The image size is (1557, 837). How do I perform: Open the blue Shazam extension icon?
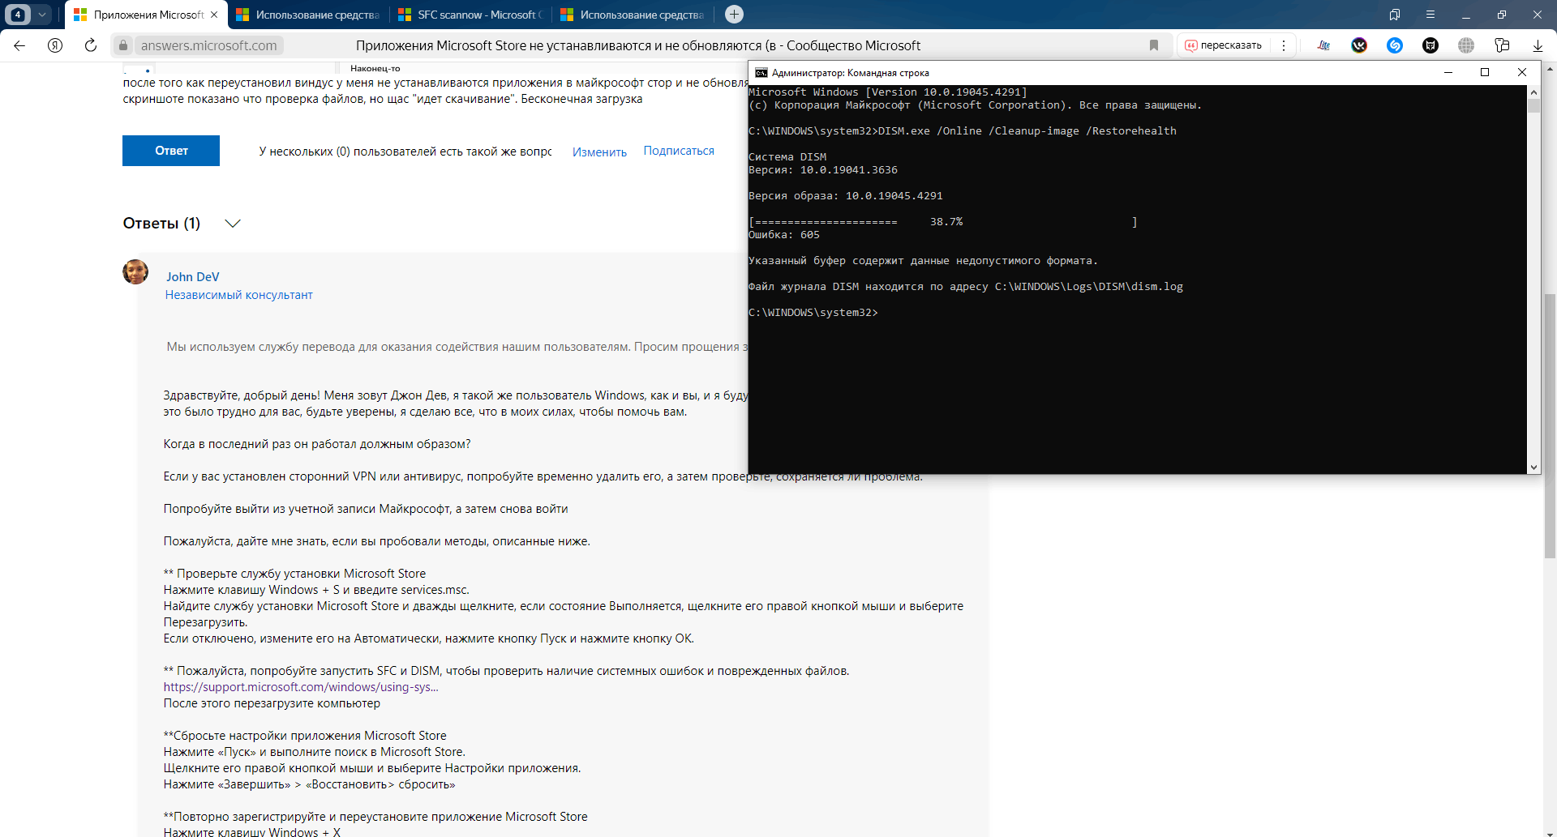click(1395, 45)
